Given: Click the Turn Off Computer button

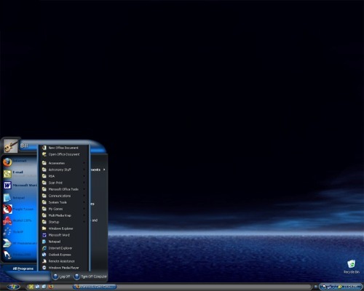Looking at the screenshot, I should point(90,276).
